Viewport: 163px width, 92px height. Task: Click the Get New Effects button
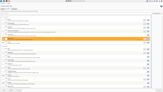coord(157,14)
